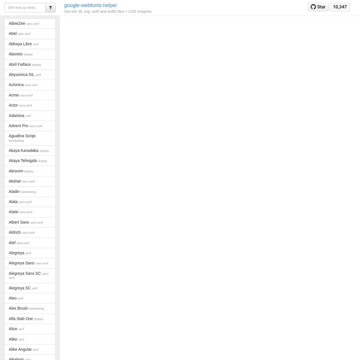Select the Abel font entry

pos(30,34)
